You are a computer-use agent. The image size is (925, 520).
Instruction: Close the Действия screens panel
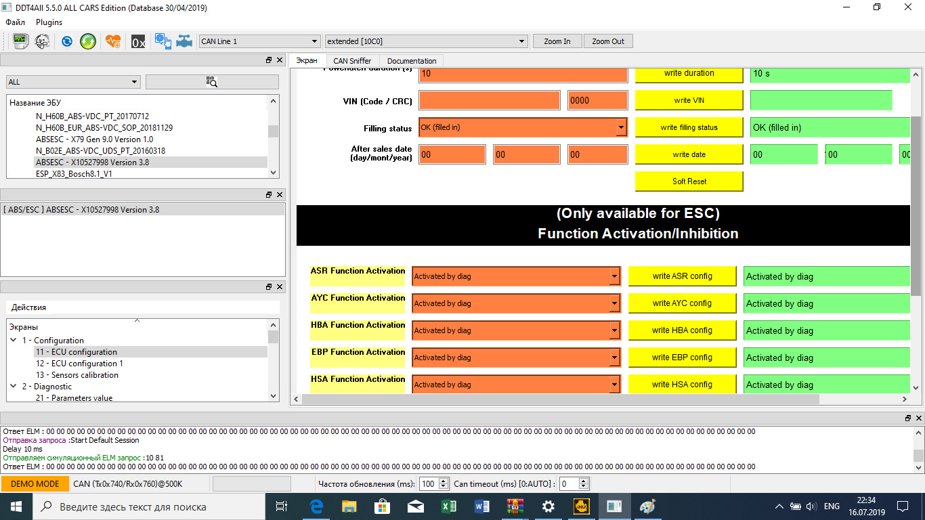click(x=280, y=286)
